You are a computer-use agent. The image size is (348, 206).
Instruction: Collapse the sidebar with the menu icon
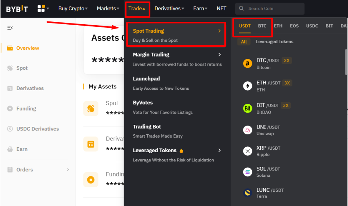tap(10, 28)
